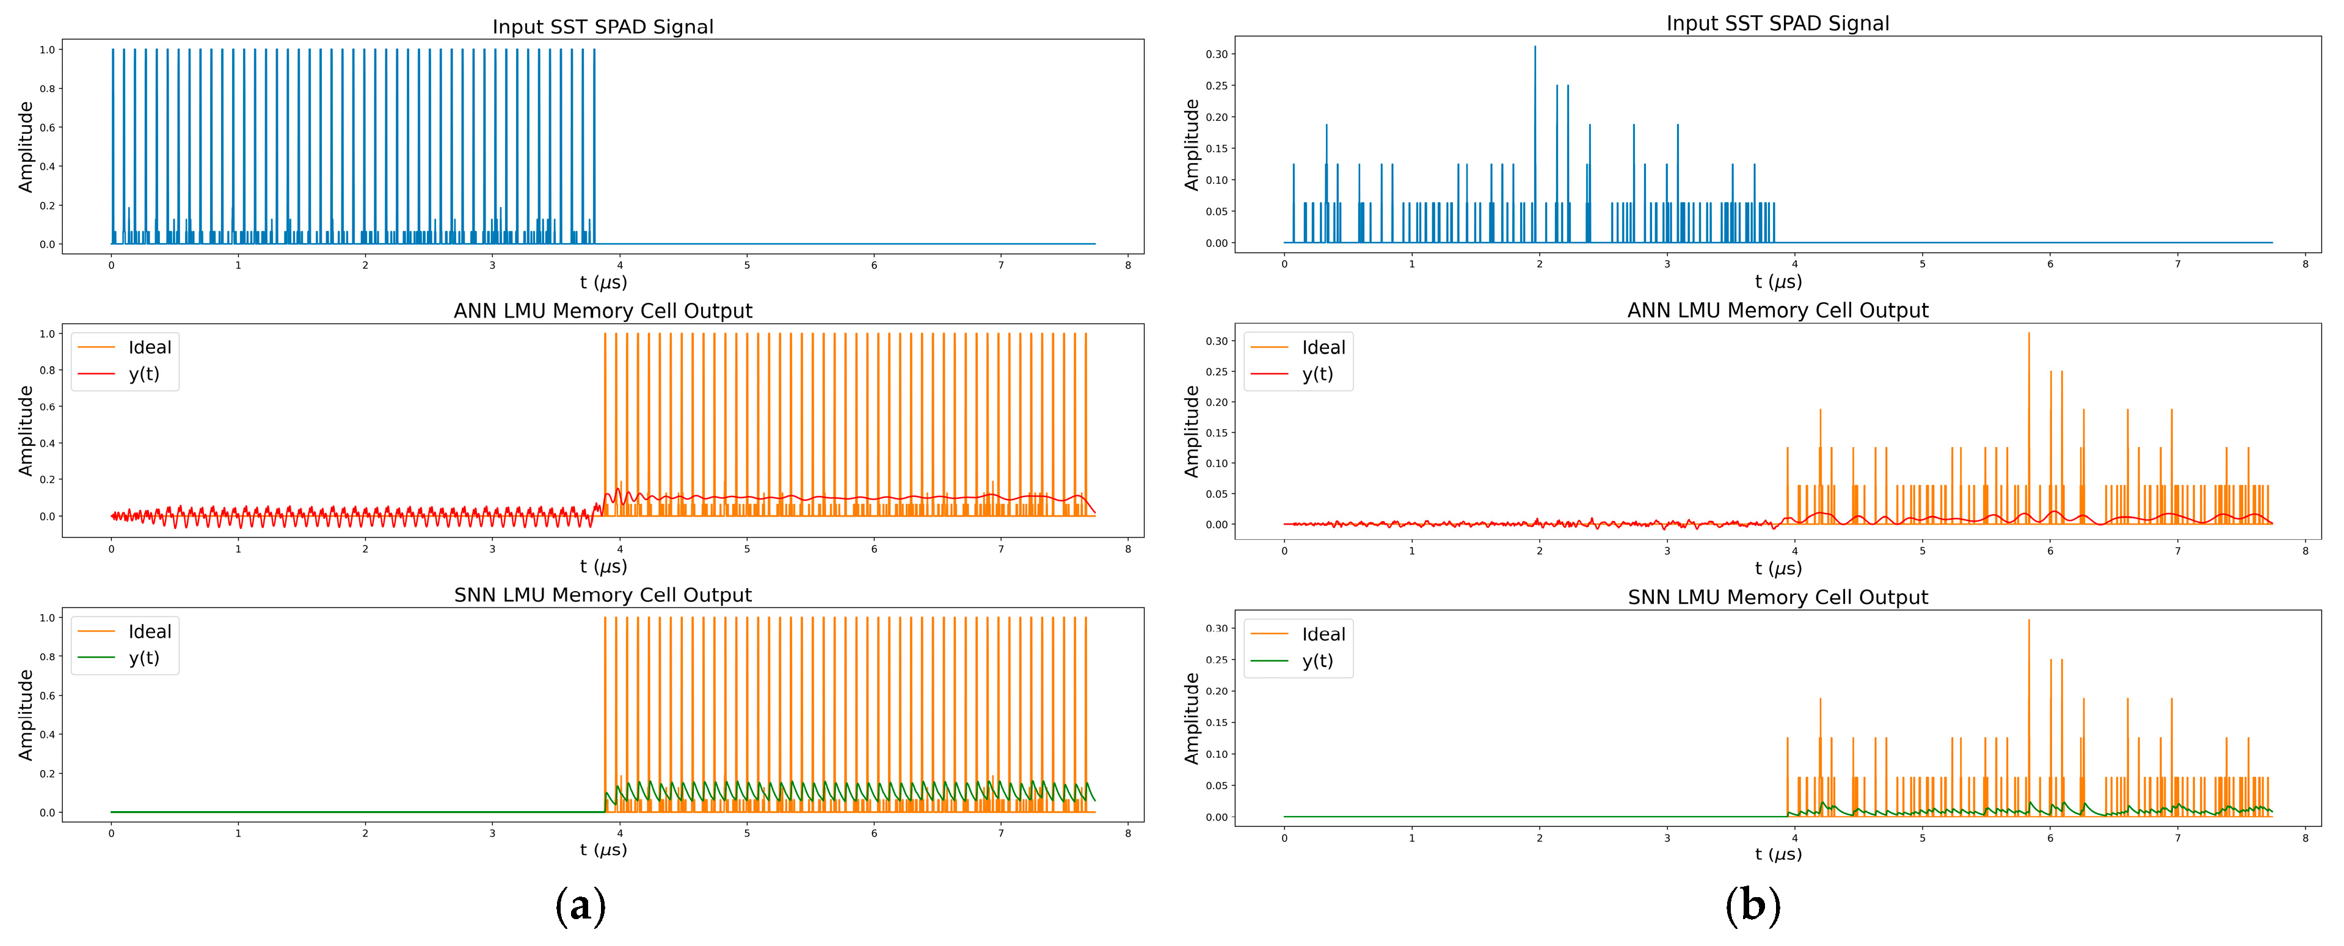Click the green y(t) swatch in the left SNN legend
Viewport: 2344px width, 946px height.
[x=96, y=658]
